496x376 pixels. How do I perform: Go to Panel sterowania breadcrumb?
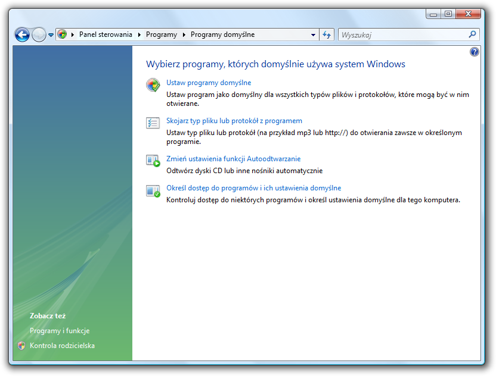click(106, 35)
